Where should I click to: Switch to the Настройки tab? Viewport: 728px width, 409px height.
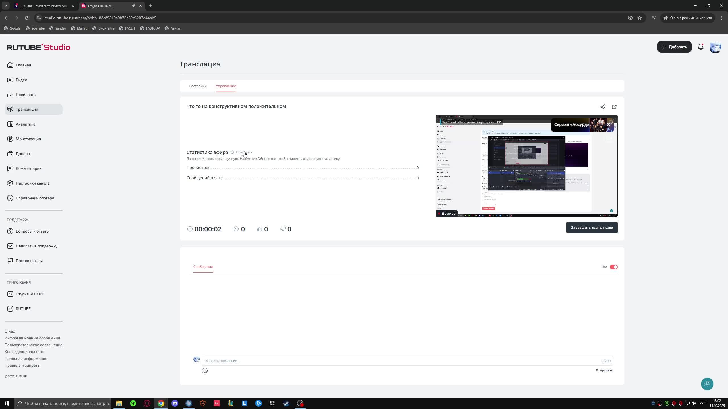[x=198, y=86]
